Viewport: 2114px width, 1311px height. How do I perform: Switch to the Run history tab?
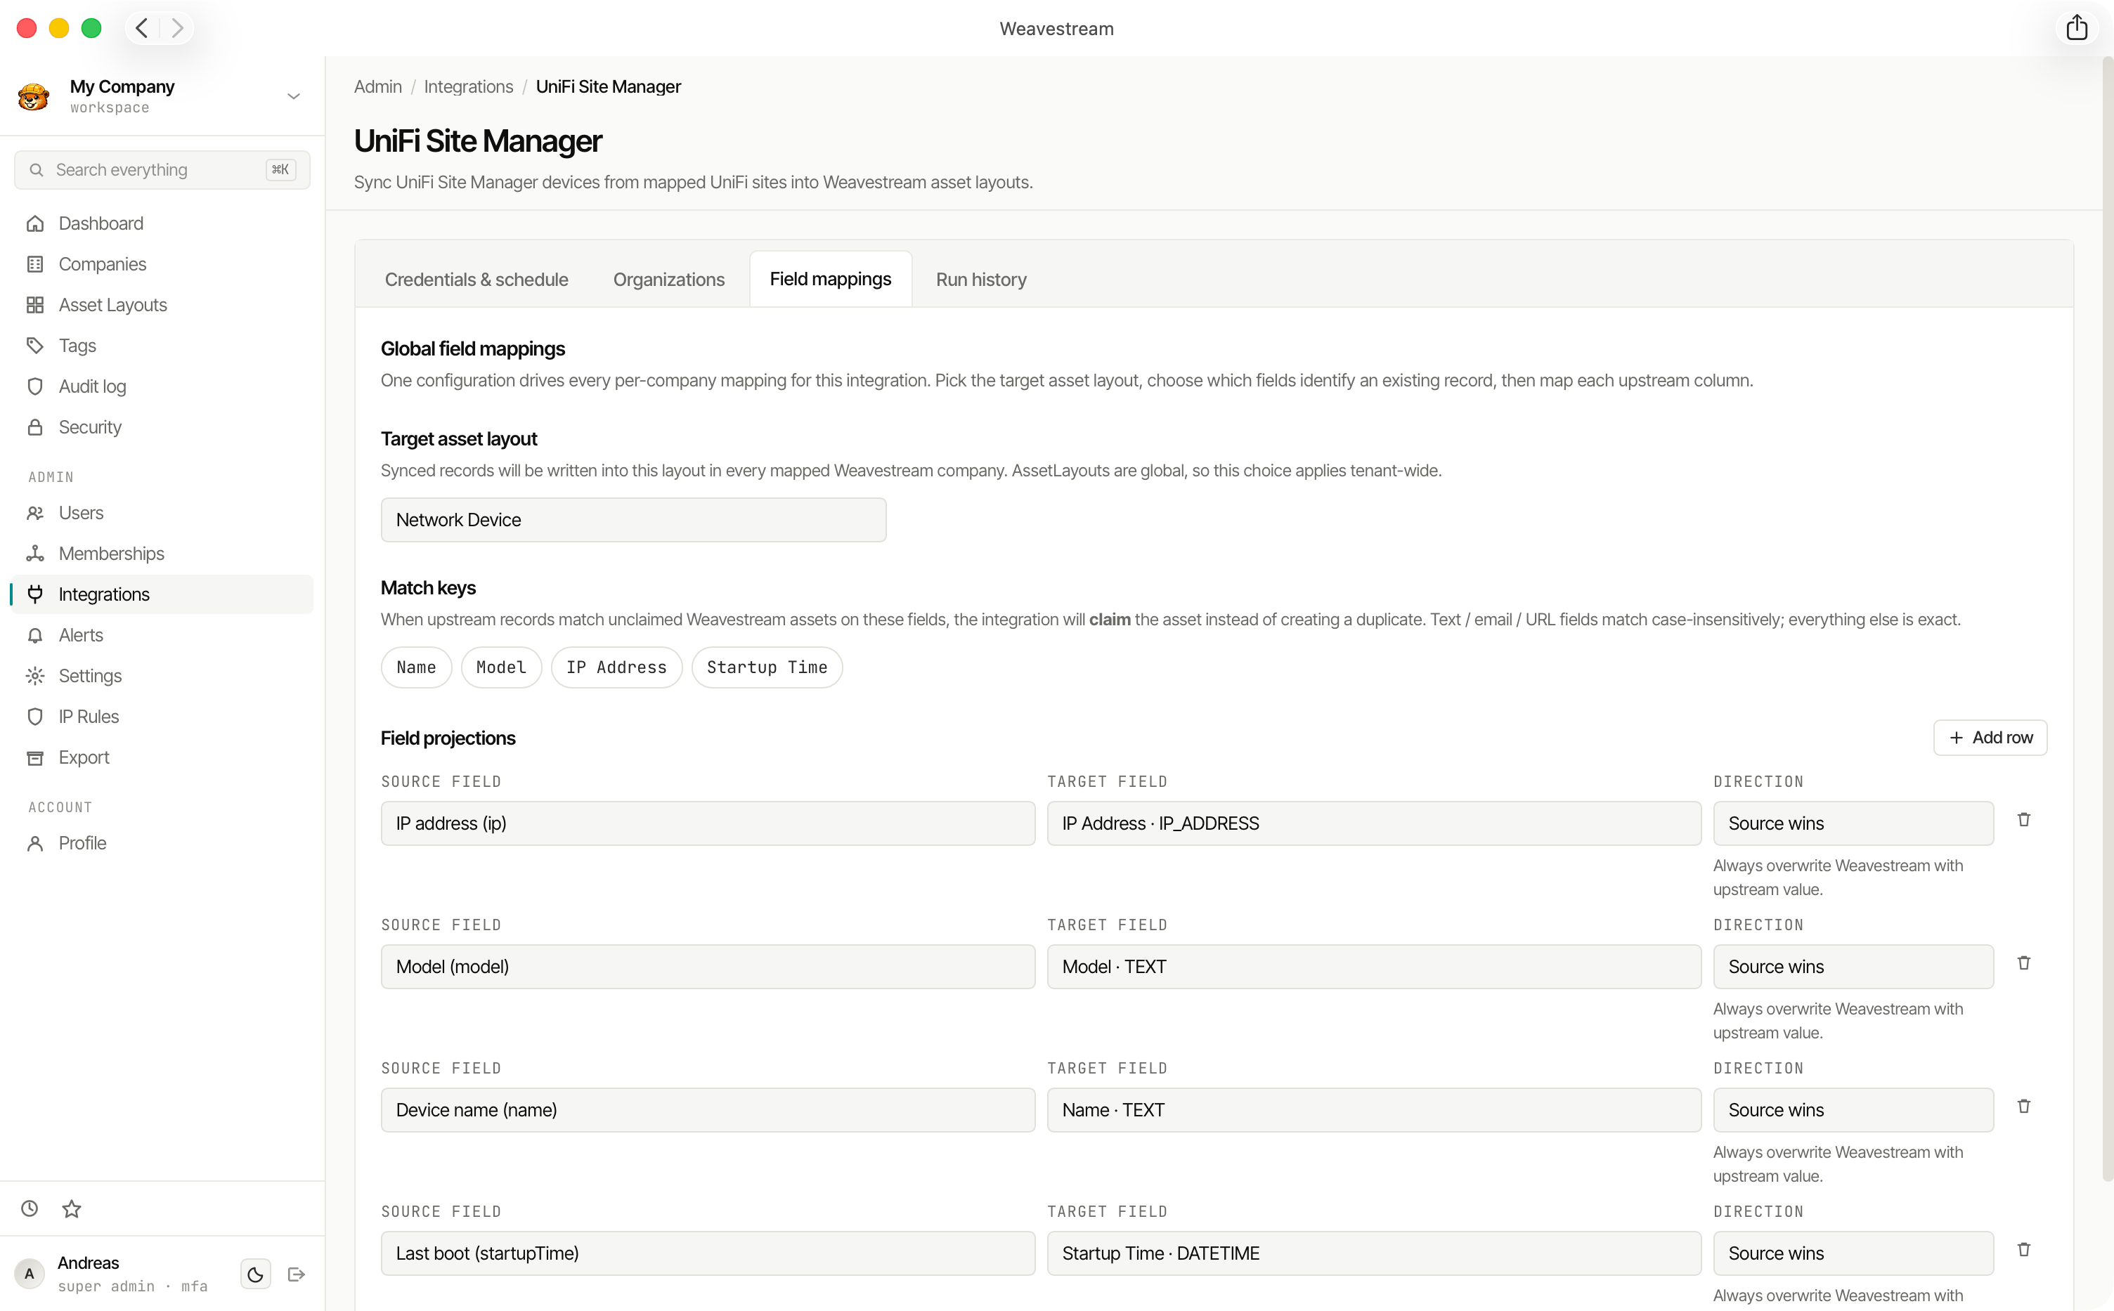(x=980, y=280)
